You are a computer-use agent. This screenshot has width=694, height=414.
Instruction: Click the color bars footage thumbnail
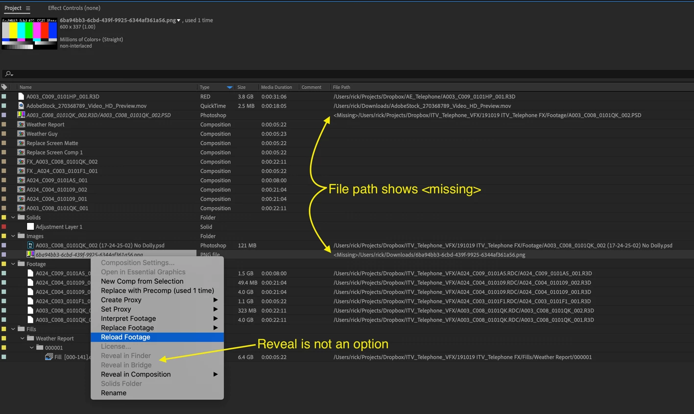29,33
